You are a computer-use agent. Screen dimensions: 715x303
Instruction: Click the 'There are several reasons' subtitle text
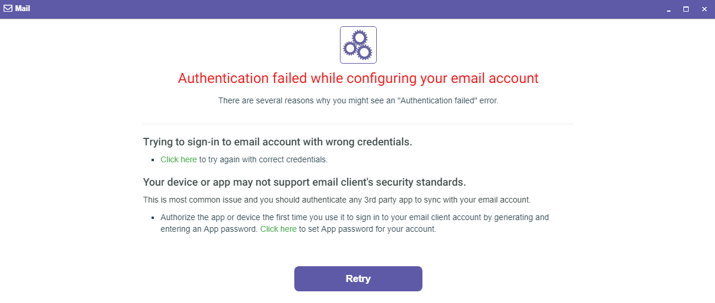coord(358,100)
